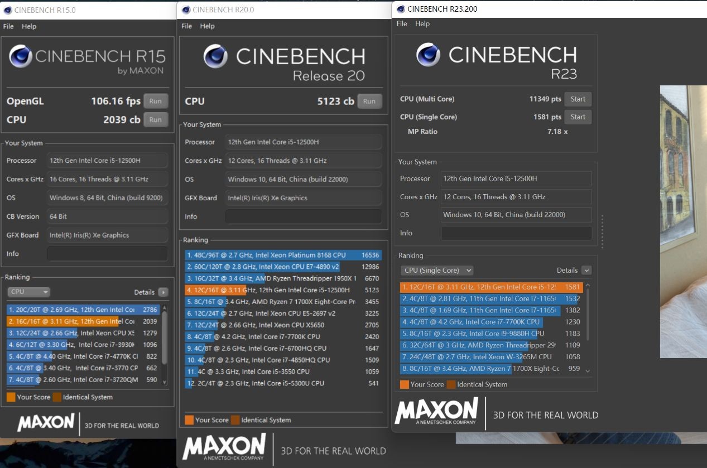The width and height of the screenshot is (707, 468).
Task: Expand the R23 ranking Details chevron
Action: (586, 270)
